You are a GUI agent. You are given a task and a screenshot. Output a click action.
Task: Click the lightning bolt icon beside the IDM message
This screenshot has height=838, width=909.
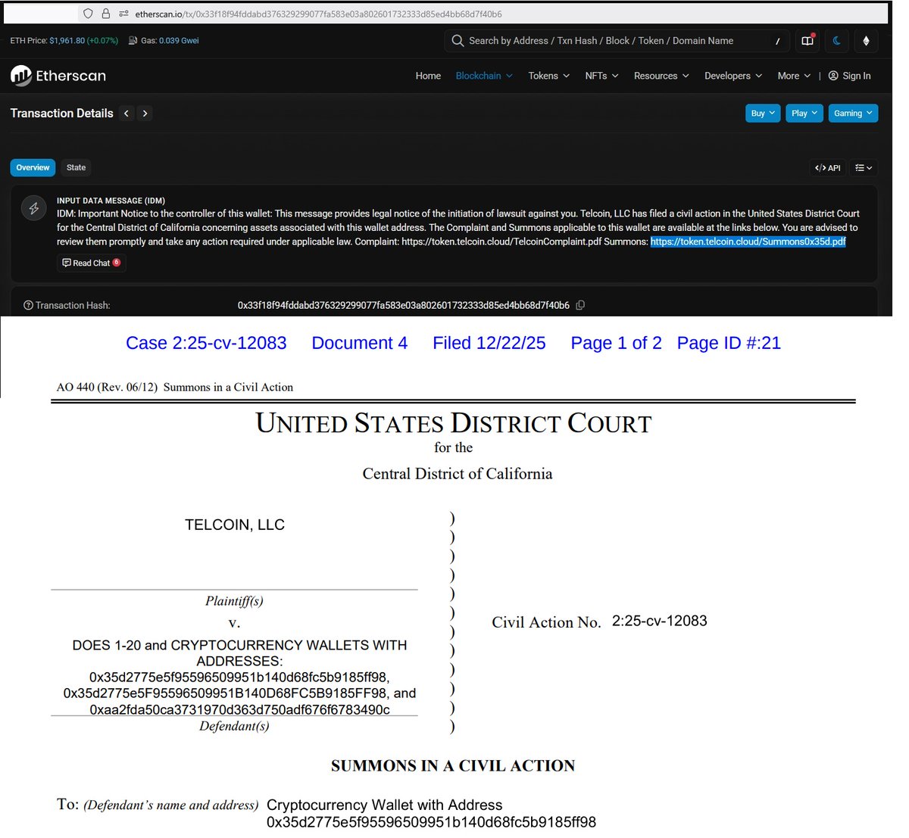tap(33, 207)
